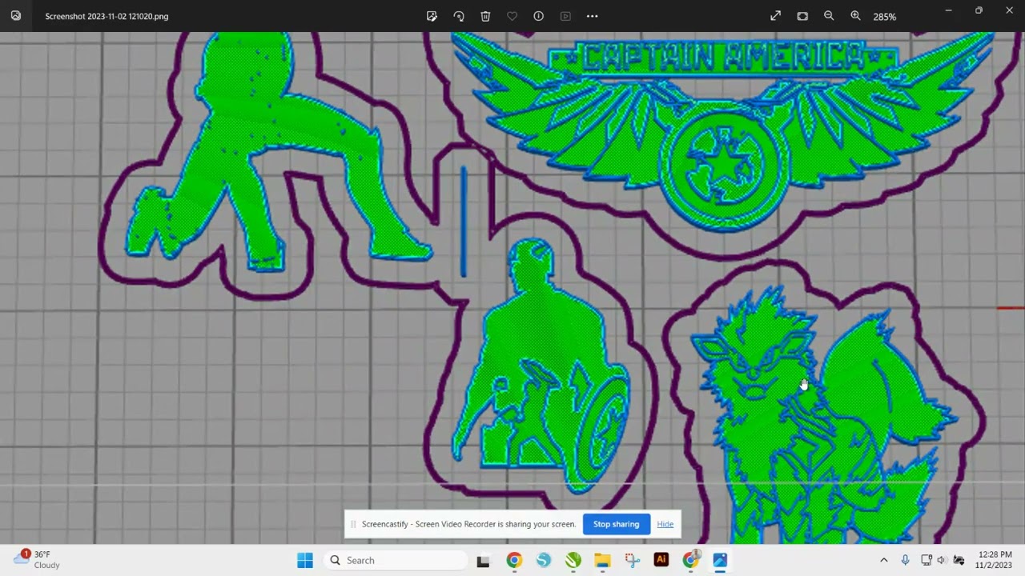Click the microphone tray icon
This screenshot has width=1025, height=576.
pyautogui.click(x=905, y=560)
